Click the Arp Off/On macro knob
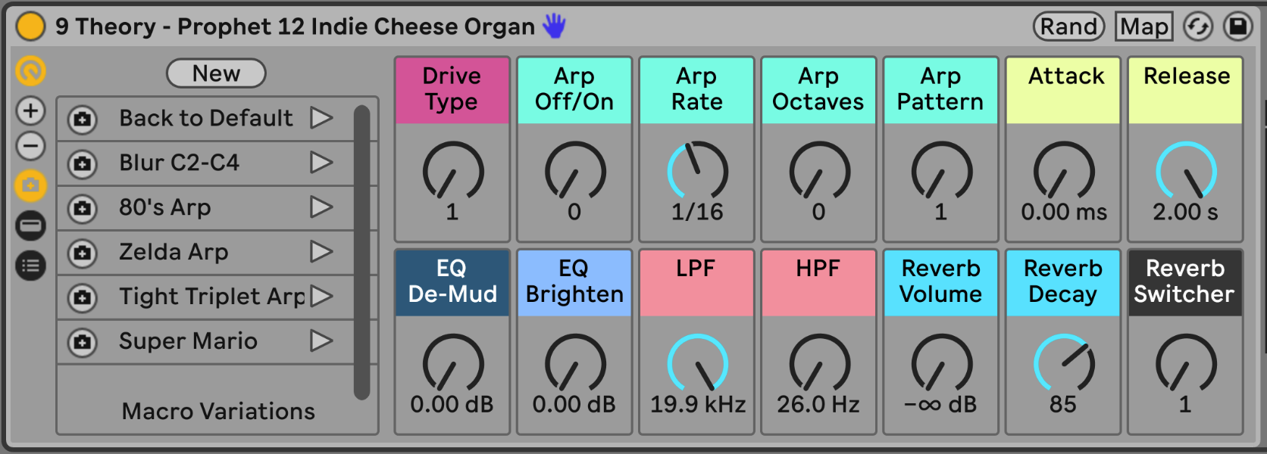Screen dimensions: 1267x454 tap(575, 171)
